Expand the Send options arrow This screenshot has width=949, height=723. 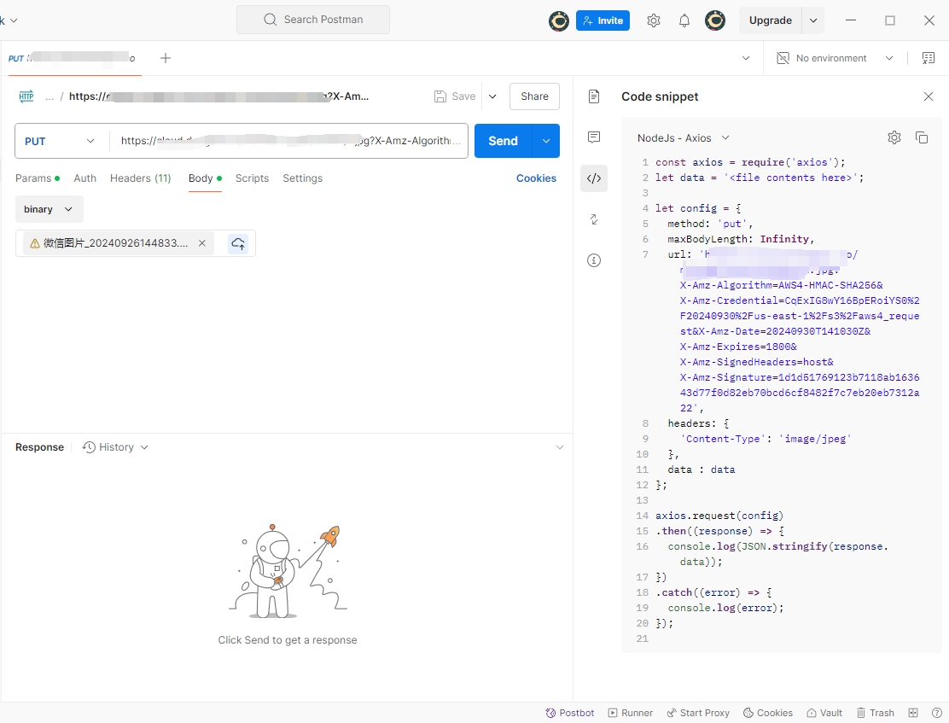click(546, 141)
